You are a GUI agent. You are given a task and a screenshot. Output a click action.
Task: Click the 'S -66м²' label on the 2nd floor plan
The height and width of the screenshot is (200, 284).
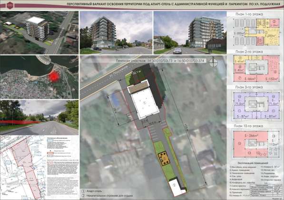pos(250,79)
